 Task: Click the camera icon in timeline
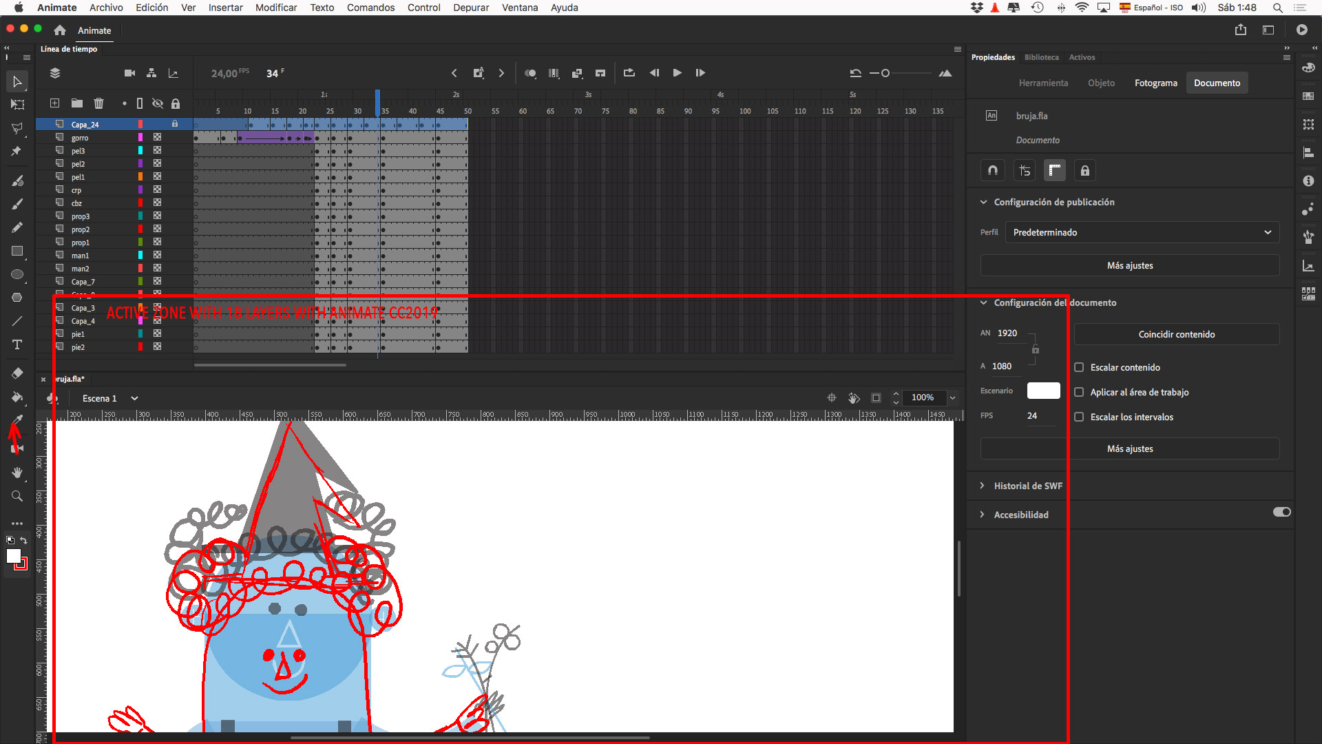click(129, 73)
